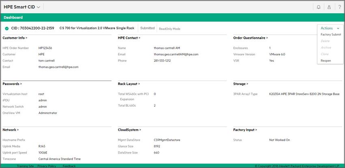
Task: Collapse the Actions dropdown menu
Action: [330, 28]
